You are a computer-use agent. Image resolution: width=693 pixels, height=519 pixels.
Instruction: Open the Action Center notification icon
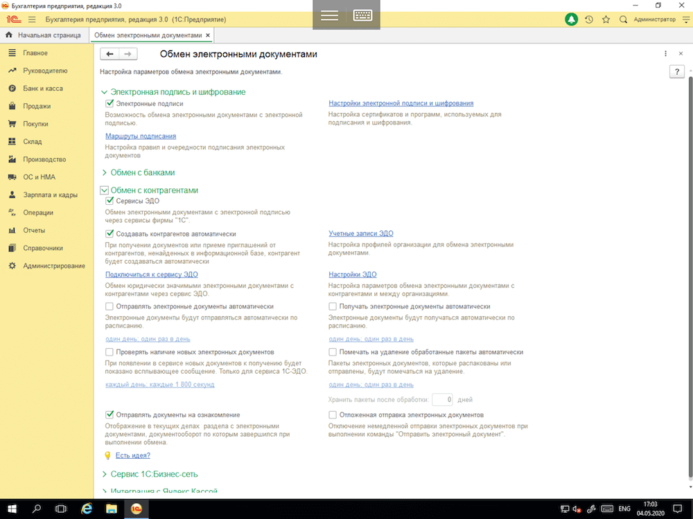pos(677,509)
